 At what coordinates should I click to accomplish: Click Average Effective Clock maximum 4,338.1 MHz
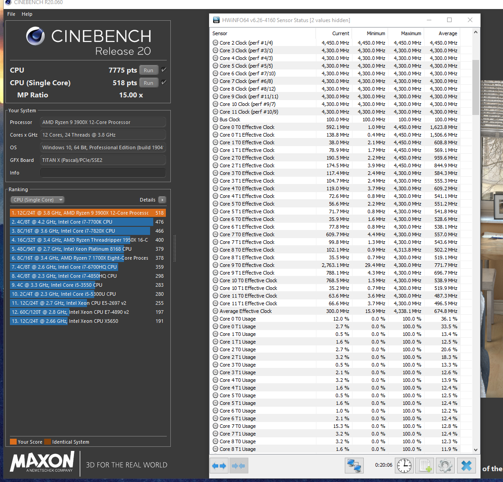coord(407,311)
